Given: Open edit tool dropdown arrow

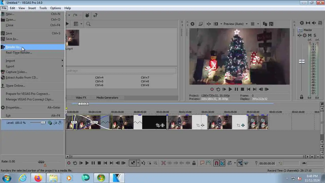Looking at the screenshot, I should [138, 163].
